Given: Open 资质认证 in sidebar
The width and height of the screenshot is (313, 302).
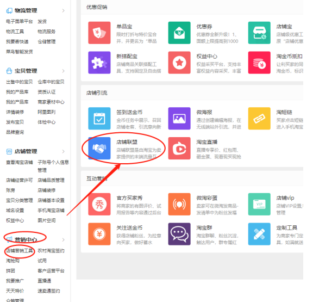Looking at the screenshot, I should [x=47, y=92].
